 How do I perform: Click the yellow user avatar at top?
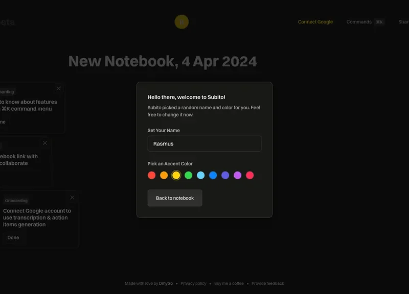click(x=181, y=22)
